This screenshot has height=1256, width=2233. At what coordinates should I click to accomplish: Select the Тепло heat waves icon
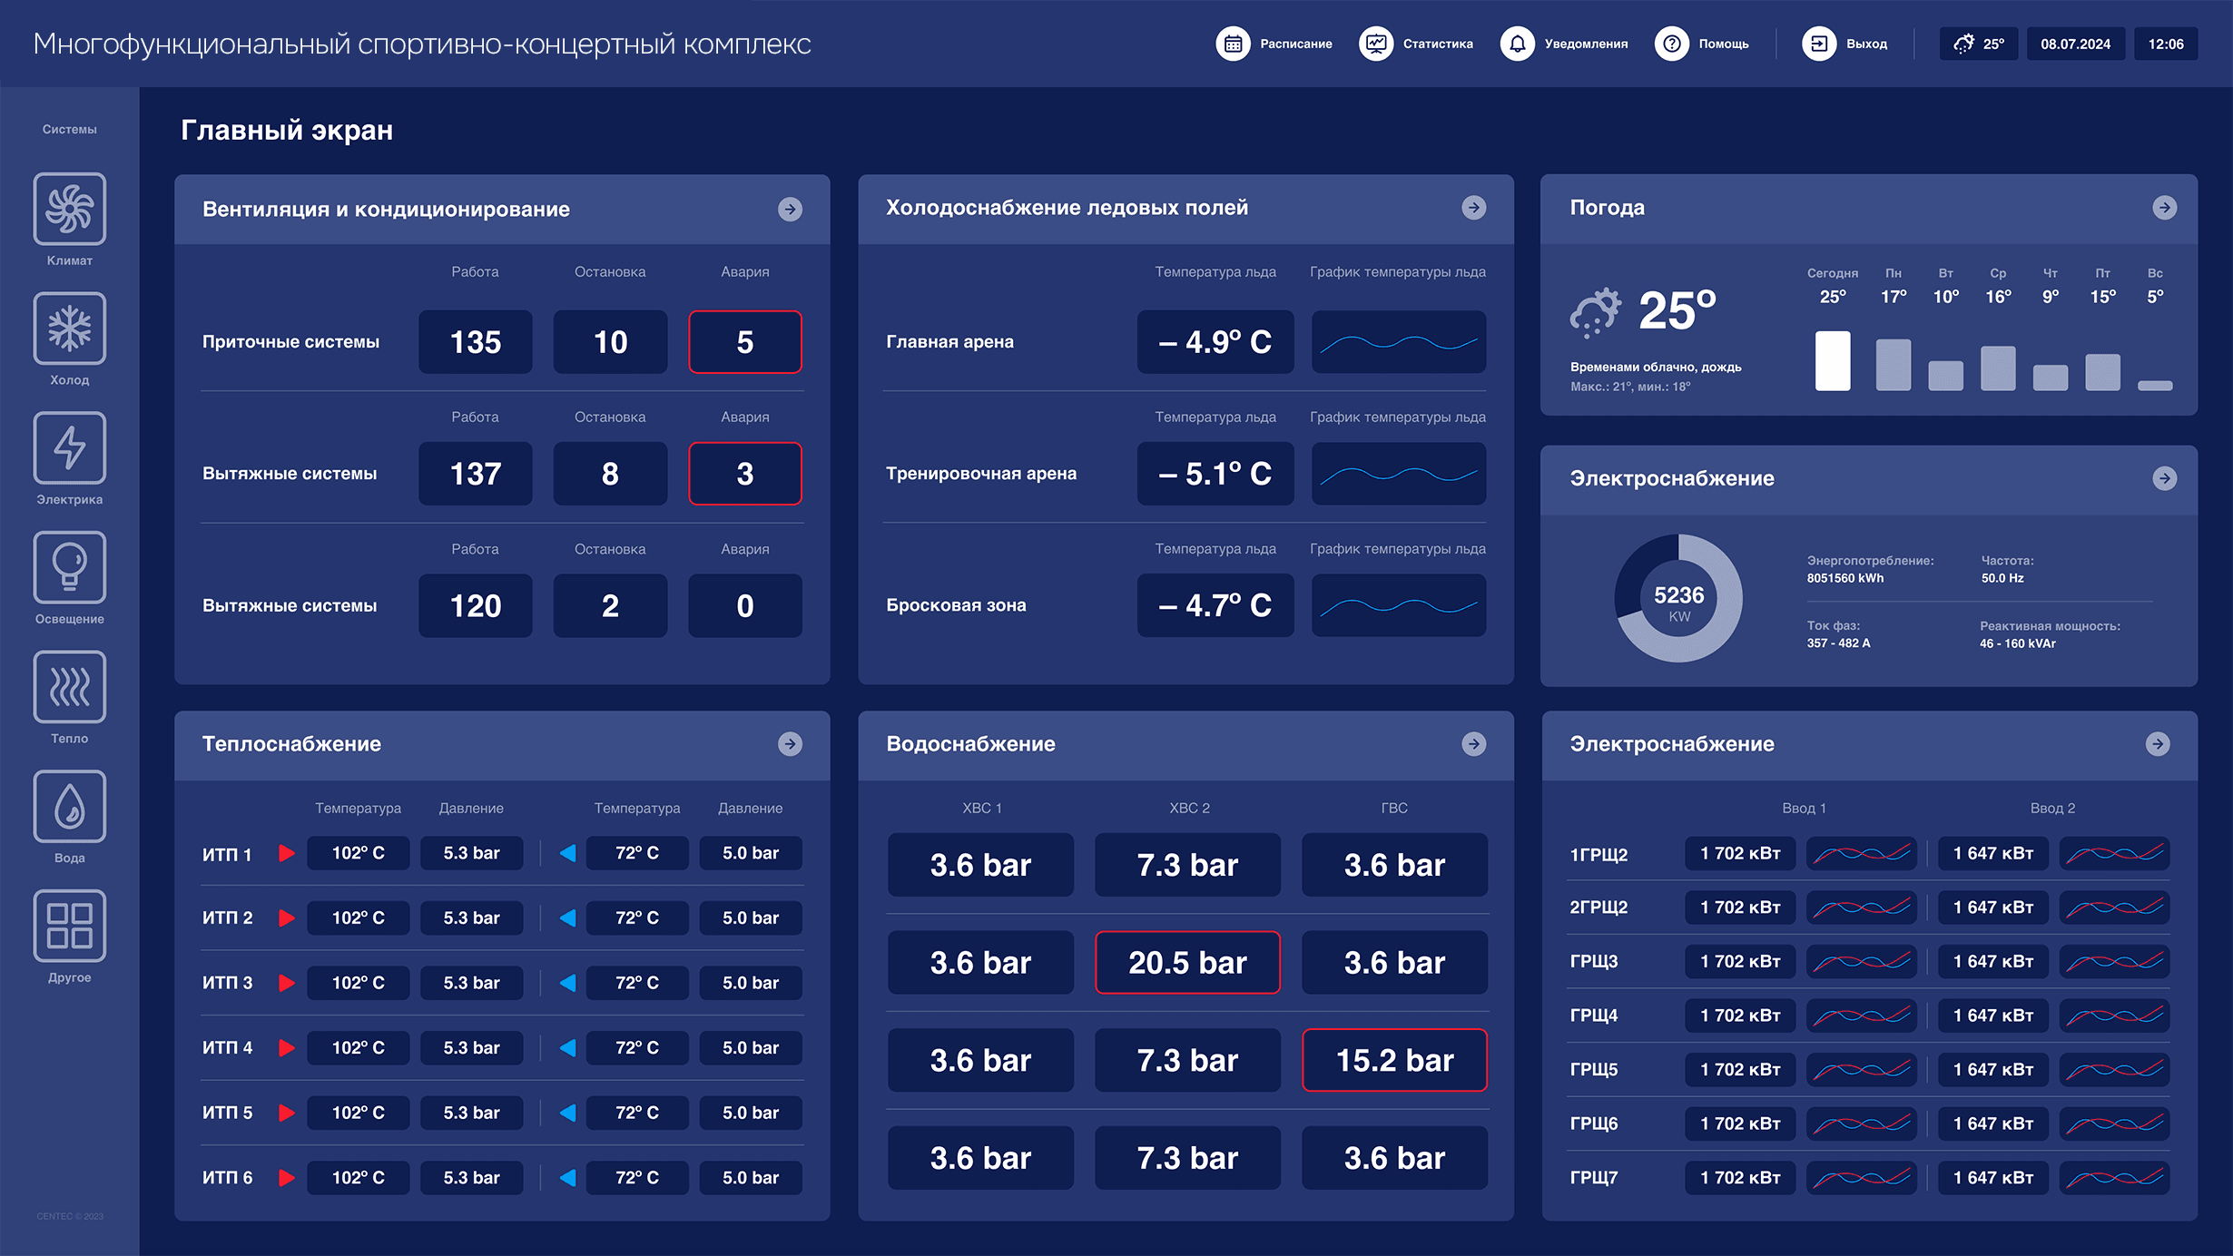70,687
